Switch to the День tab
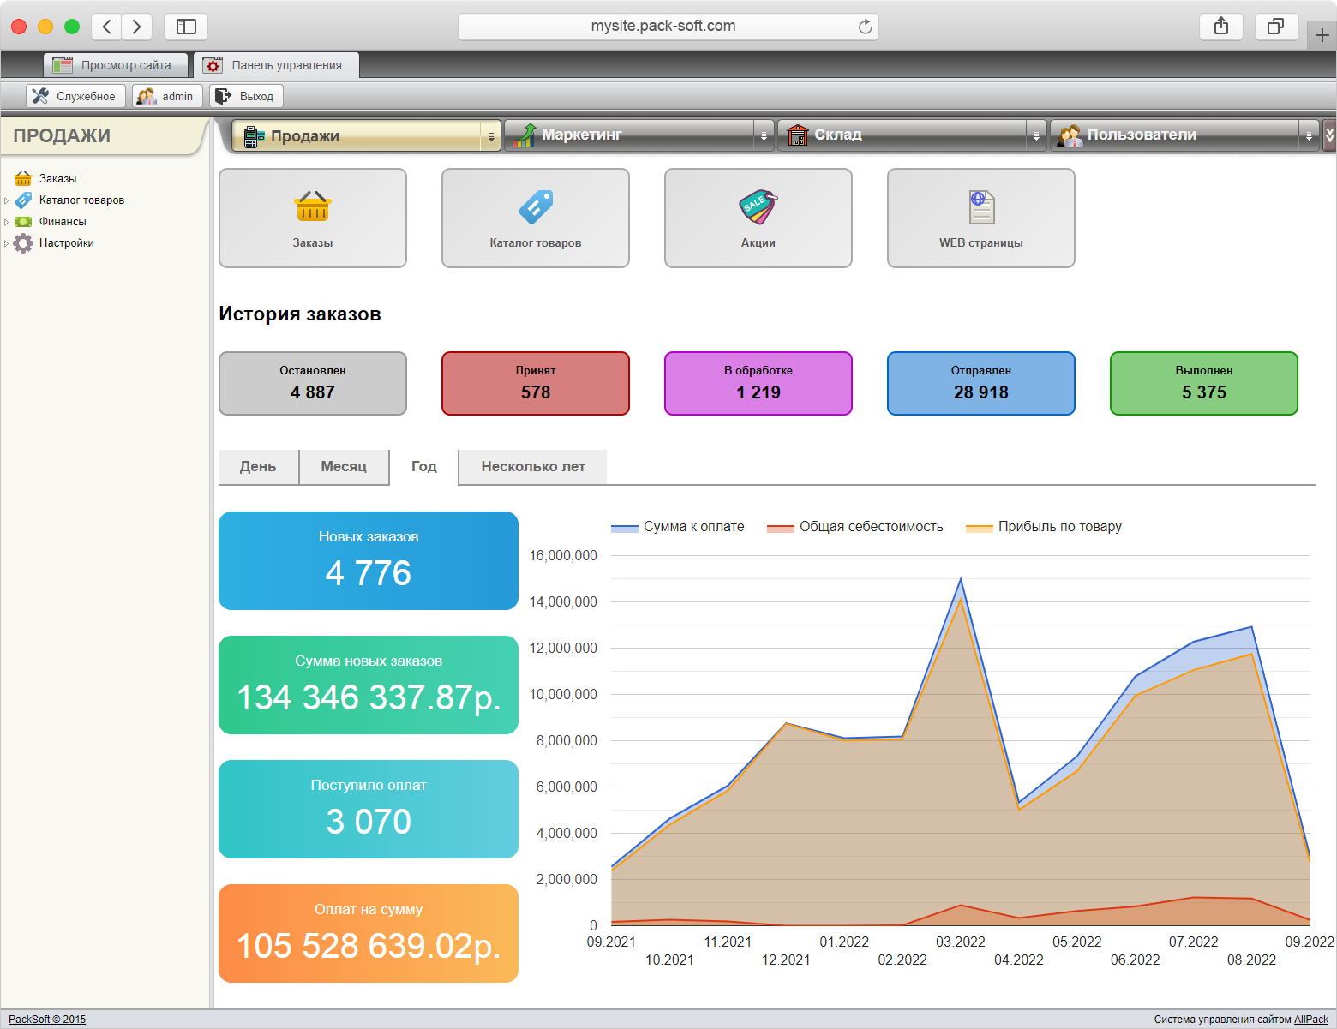 click(258, 467)
